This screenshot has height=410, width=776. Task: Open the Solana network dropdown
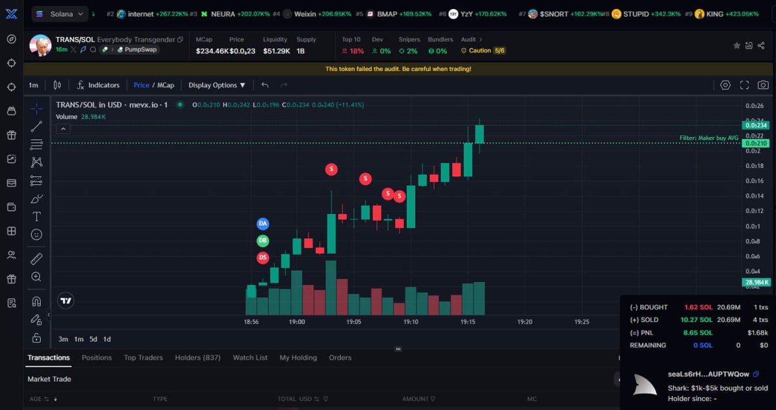click(60, 14)
